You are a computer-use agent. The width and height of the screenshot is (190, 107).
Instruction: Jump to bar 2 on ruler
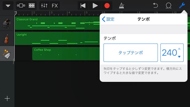click(x=34, y=13)
